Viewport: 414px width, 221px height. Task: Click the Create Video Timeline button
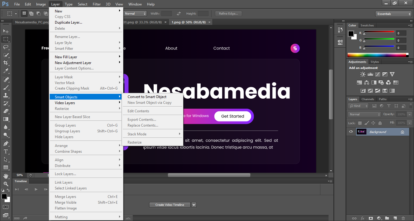coord(170,205)
